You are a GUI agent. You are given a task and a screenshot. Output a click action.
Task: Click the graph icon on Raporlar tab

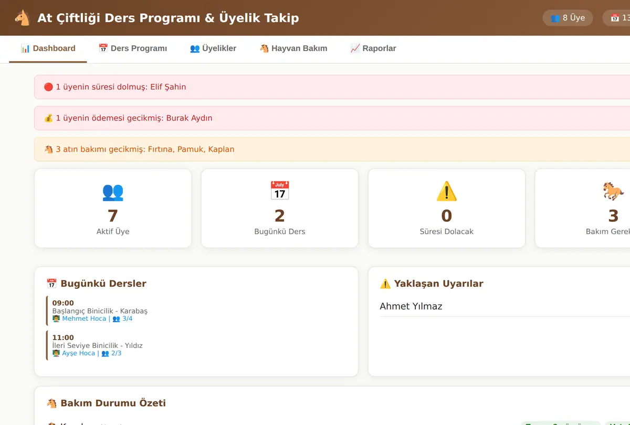[x=355, y=48]
